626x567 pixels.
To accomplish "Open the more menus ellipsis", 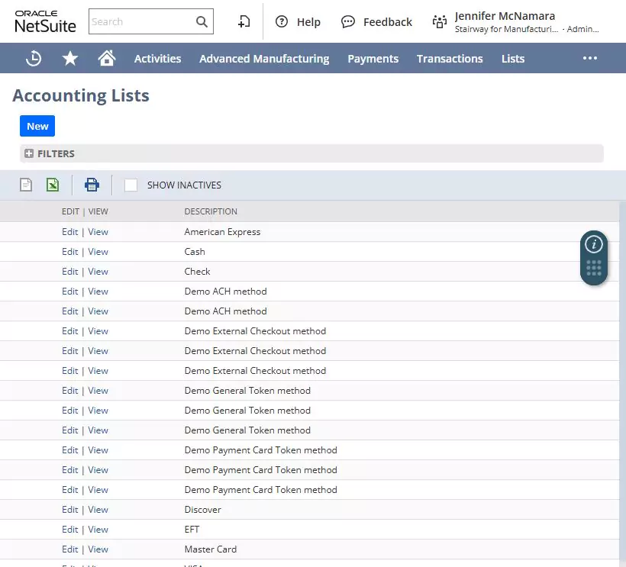I will tap(590, 59).
